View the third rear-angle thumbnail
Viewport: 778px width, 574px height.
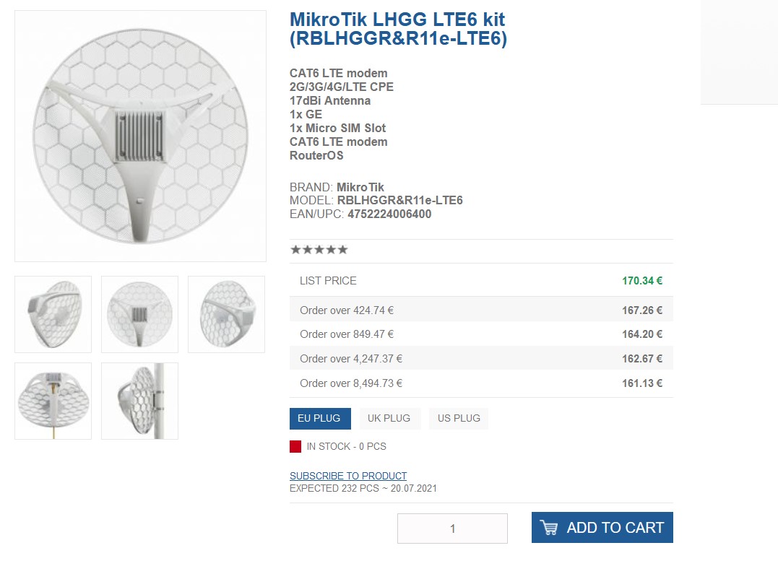click(226, 314)
